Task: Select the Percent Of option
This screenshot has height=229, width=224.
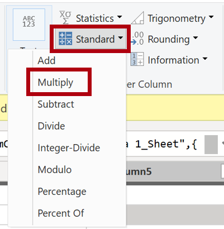Action: 61,213
